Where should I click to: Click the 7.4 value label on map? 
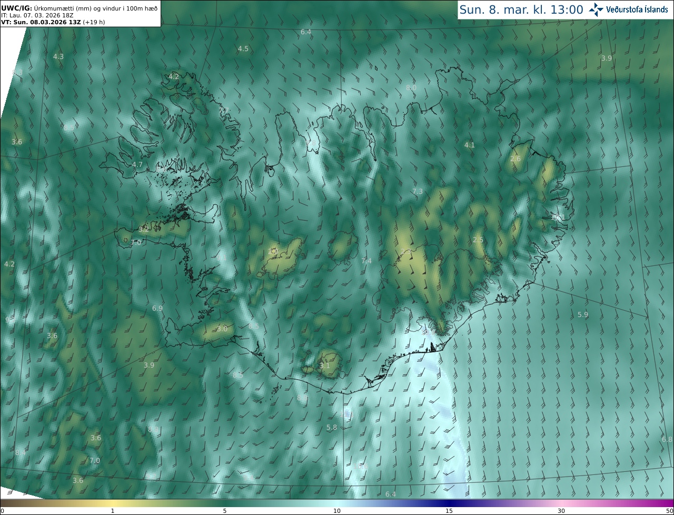coord(366,261)
